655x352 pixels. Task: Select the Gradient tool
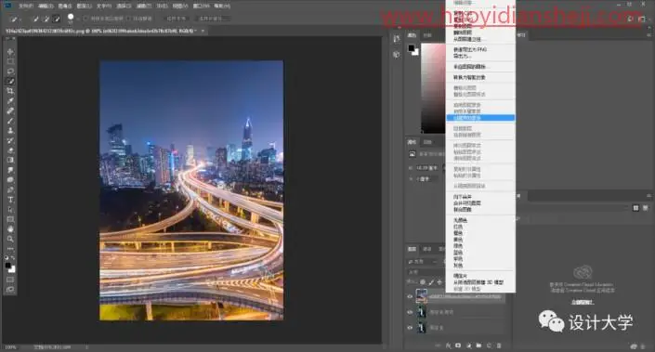pos(10,160)
